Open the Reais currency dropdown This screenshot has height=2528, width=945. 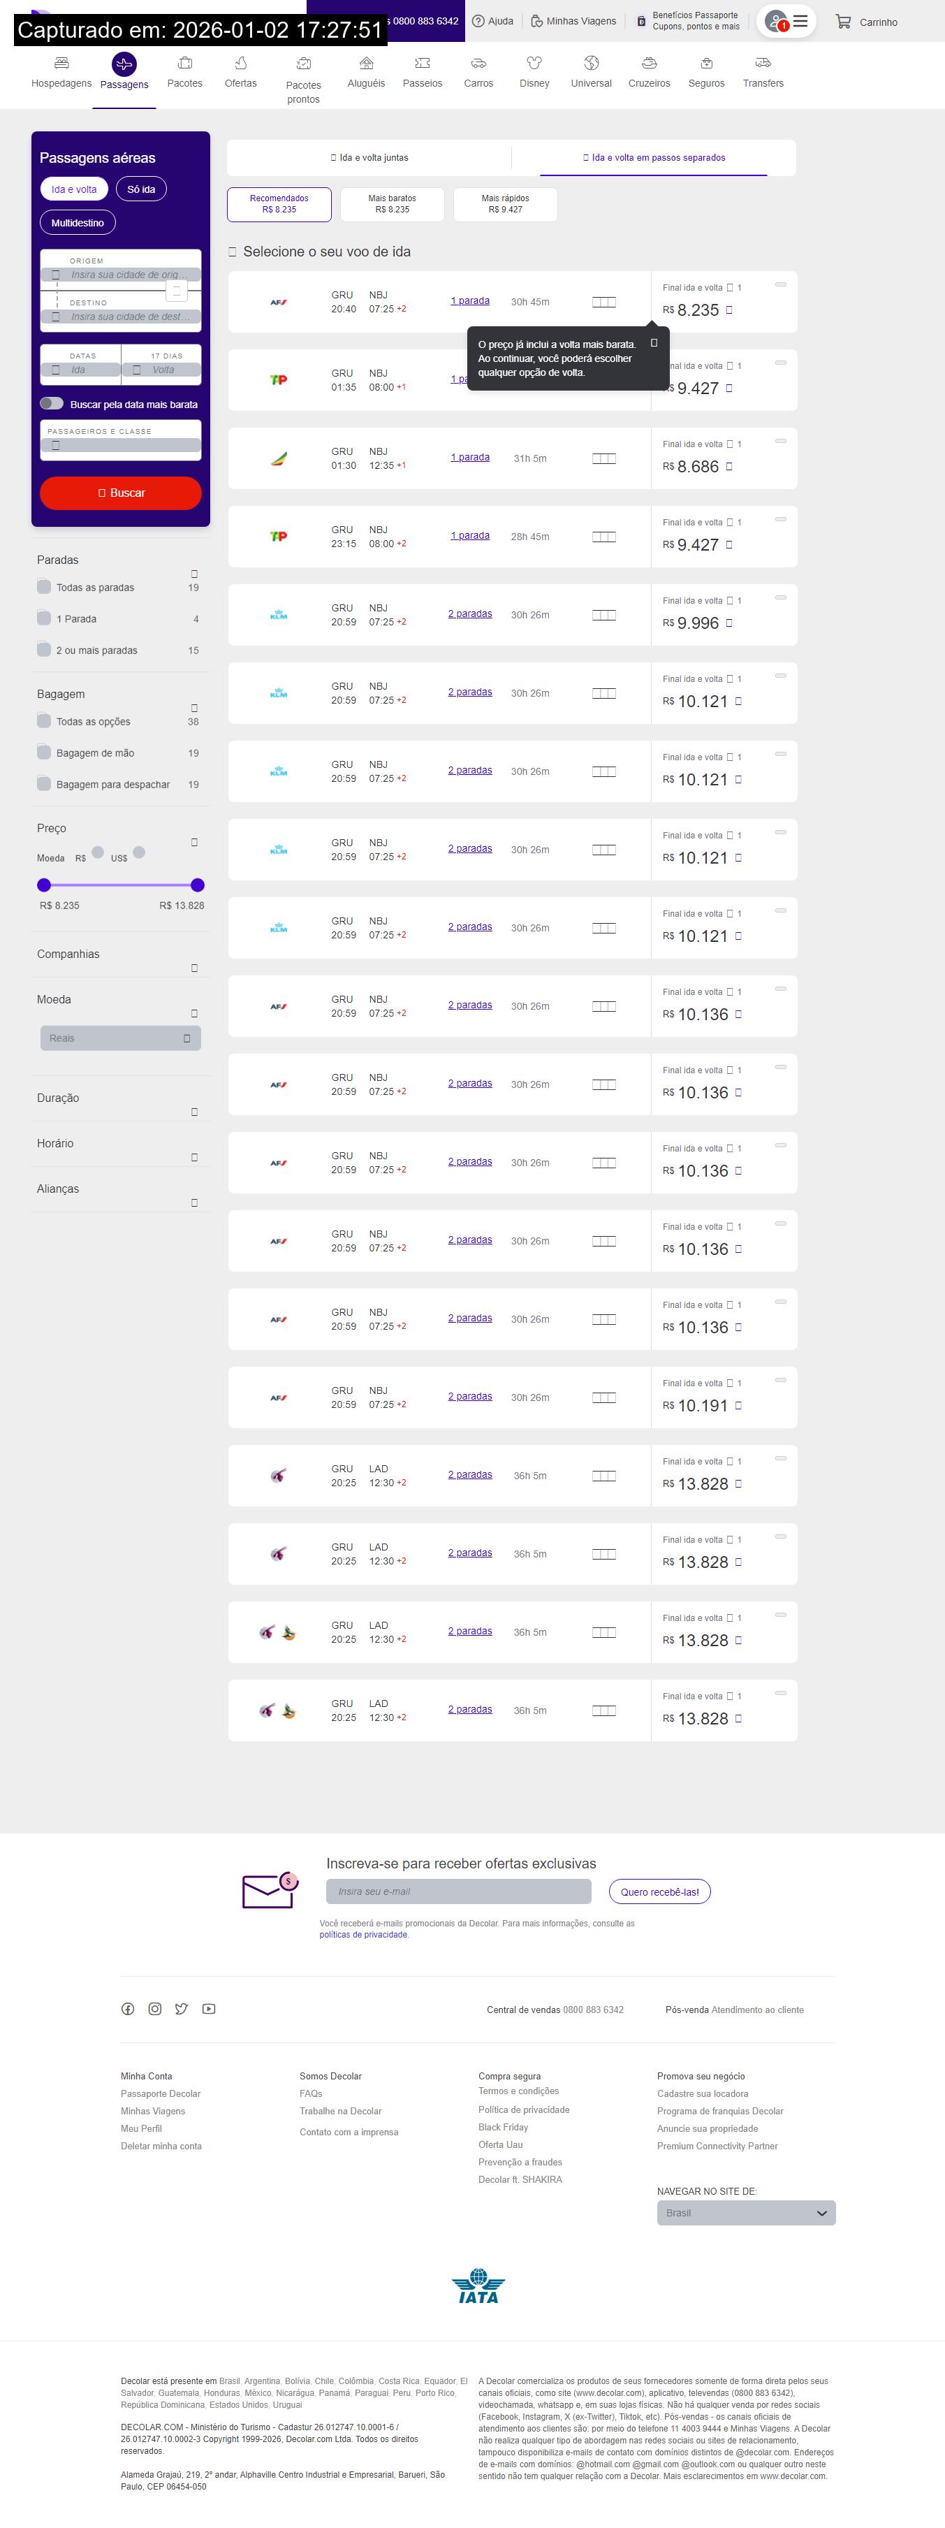click(x=121, y=1038)
